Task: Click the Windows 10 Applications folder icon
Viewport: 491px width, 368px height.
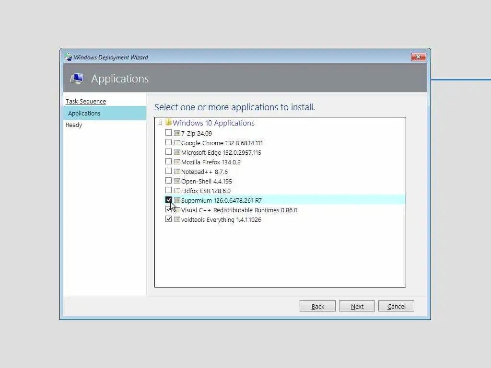Action: (168, 122)
